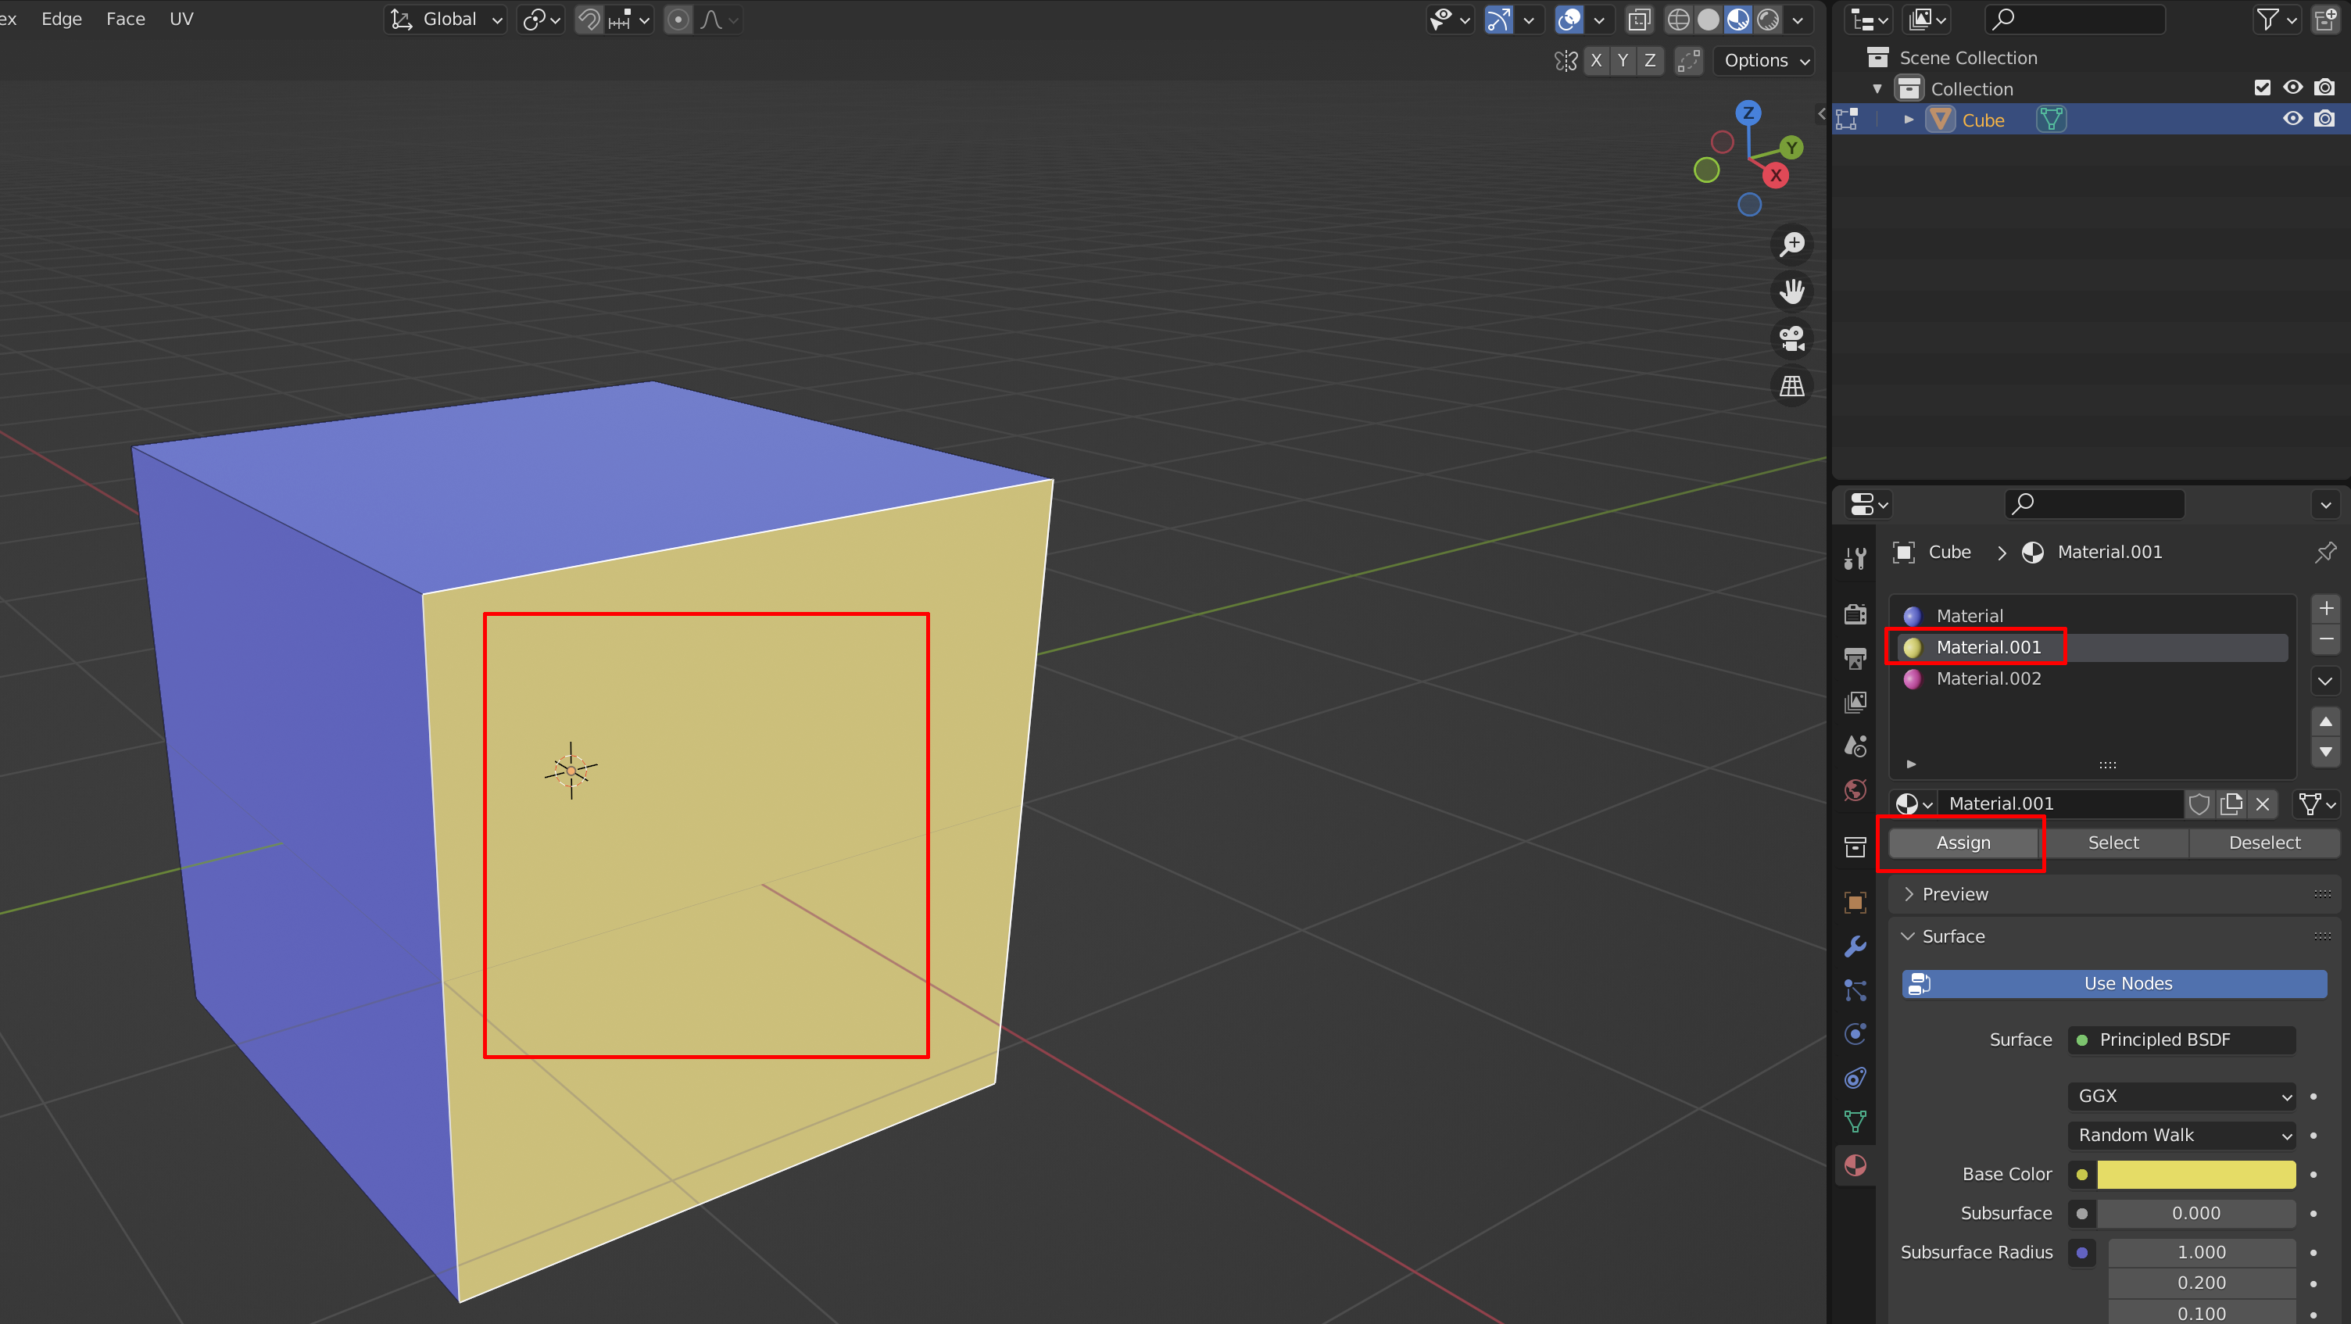Click the Select material button
Viewport: 2351px width, 1324px height.
(x=2113, y=843)
